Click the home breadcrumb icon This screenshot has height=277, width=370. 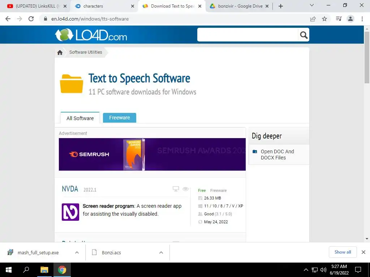tap(60, 52)
